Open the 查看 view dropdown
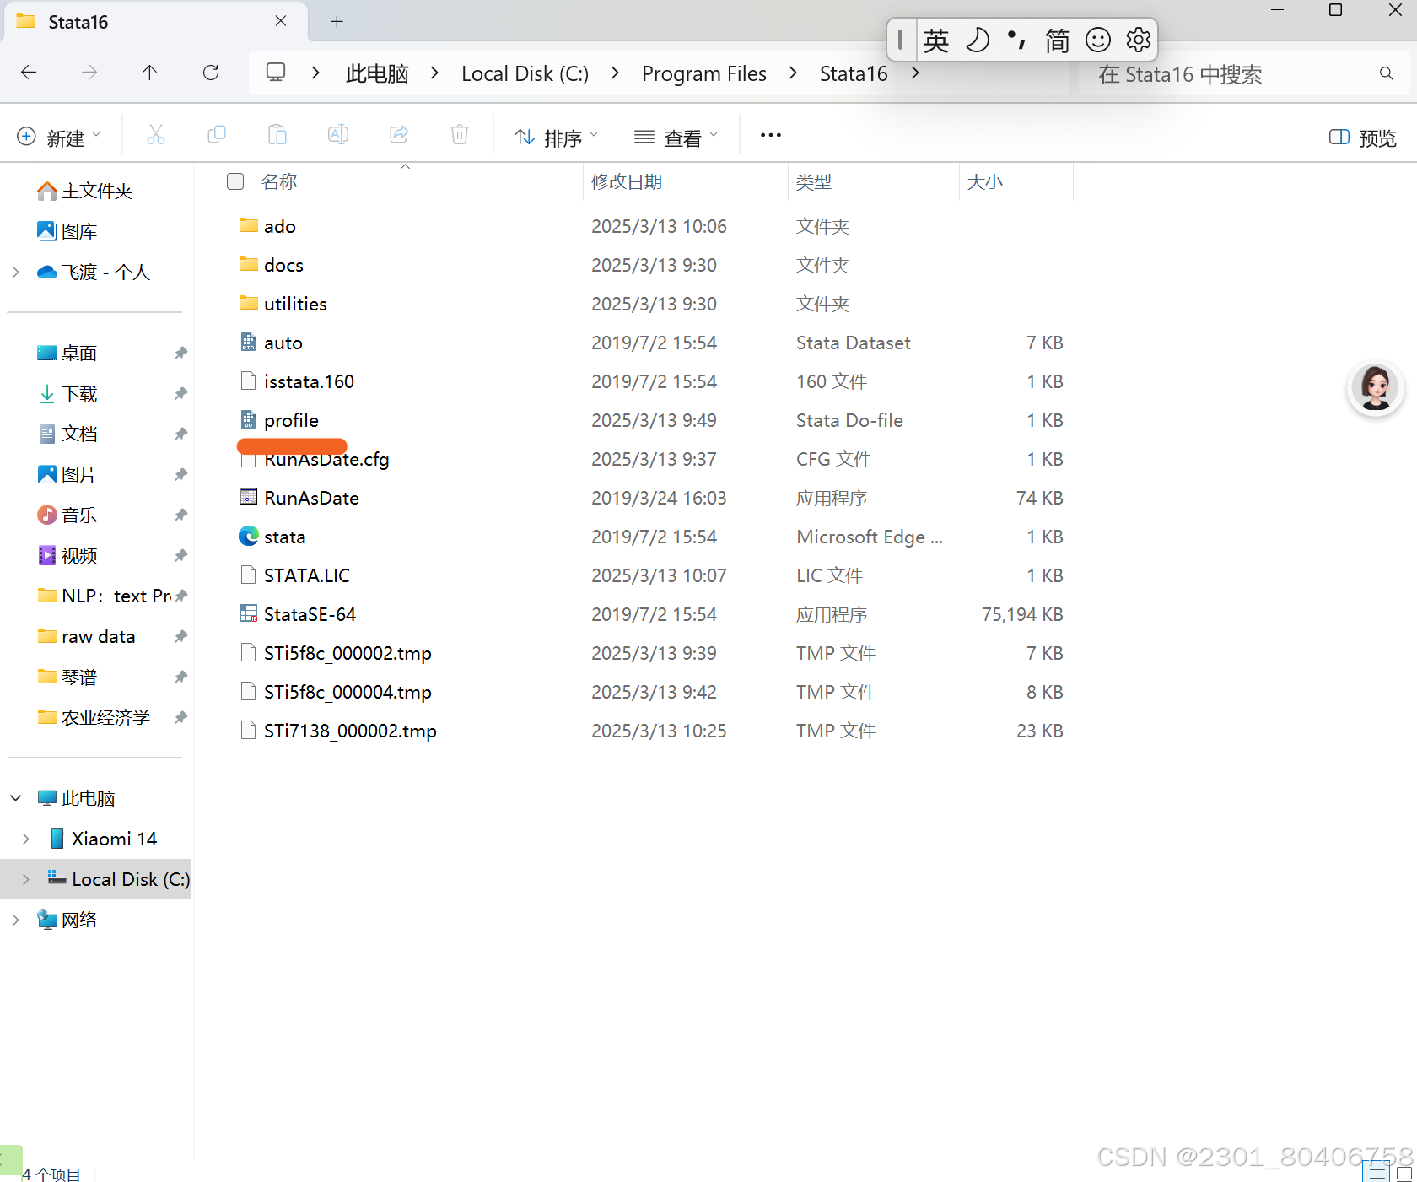Image resolution: width=1417 pixels, height=1182 pixels. coord(676,137)
